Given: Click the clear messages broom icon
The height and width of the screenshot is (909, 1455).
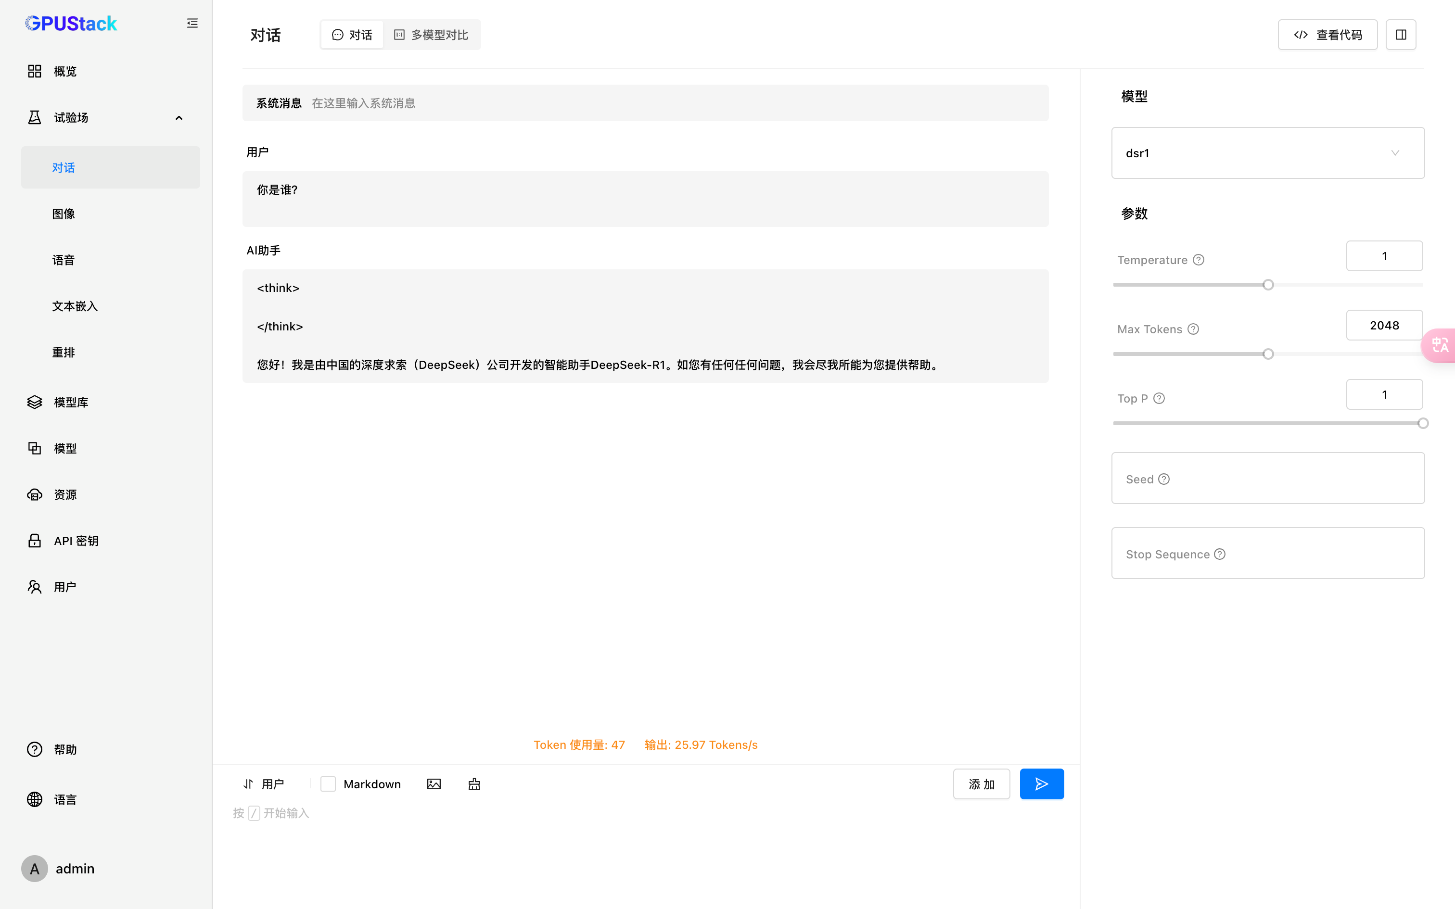Looking at the screenshot, I should (474, 784).
